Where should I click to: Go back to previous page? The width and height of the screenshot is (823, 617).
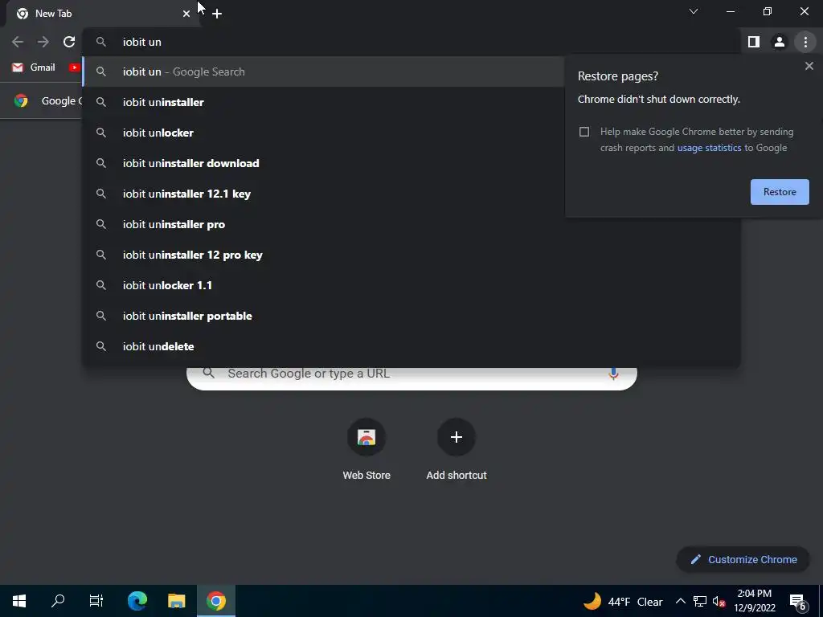click(18, 42)
